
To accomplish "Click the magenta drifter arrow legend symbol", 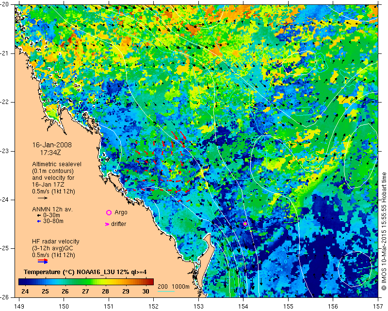I will pos(107,224).
